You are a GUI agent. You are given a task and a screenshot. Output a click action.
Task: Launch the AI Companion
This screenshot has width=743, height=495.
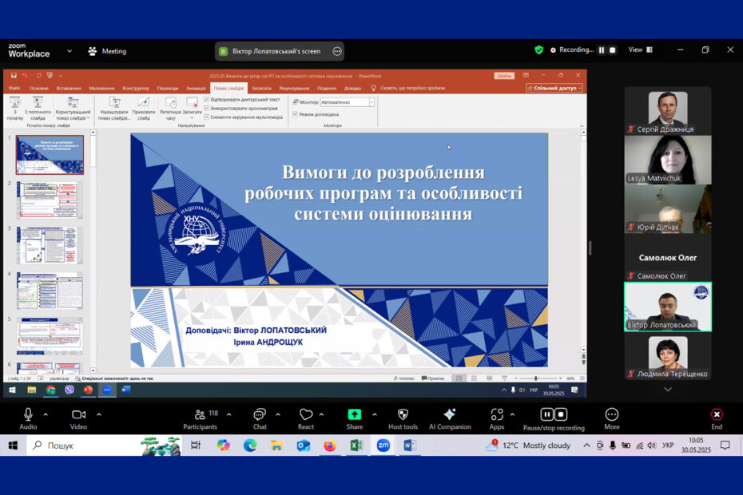click(450, 418)
